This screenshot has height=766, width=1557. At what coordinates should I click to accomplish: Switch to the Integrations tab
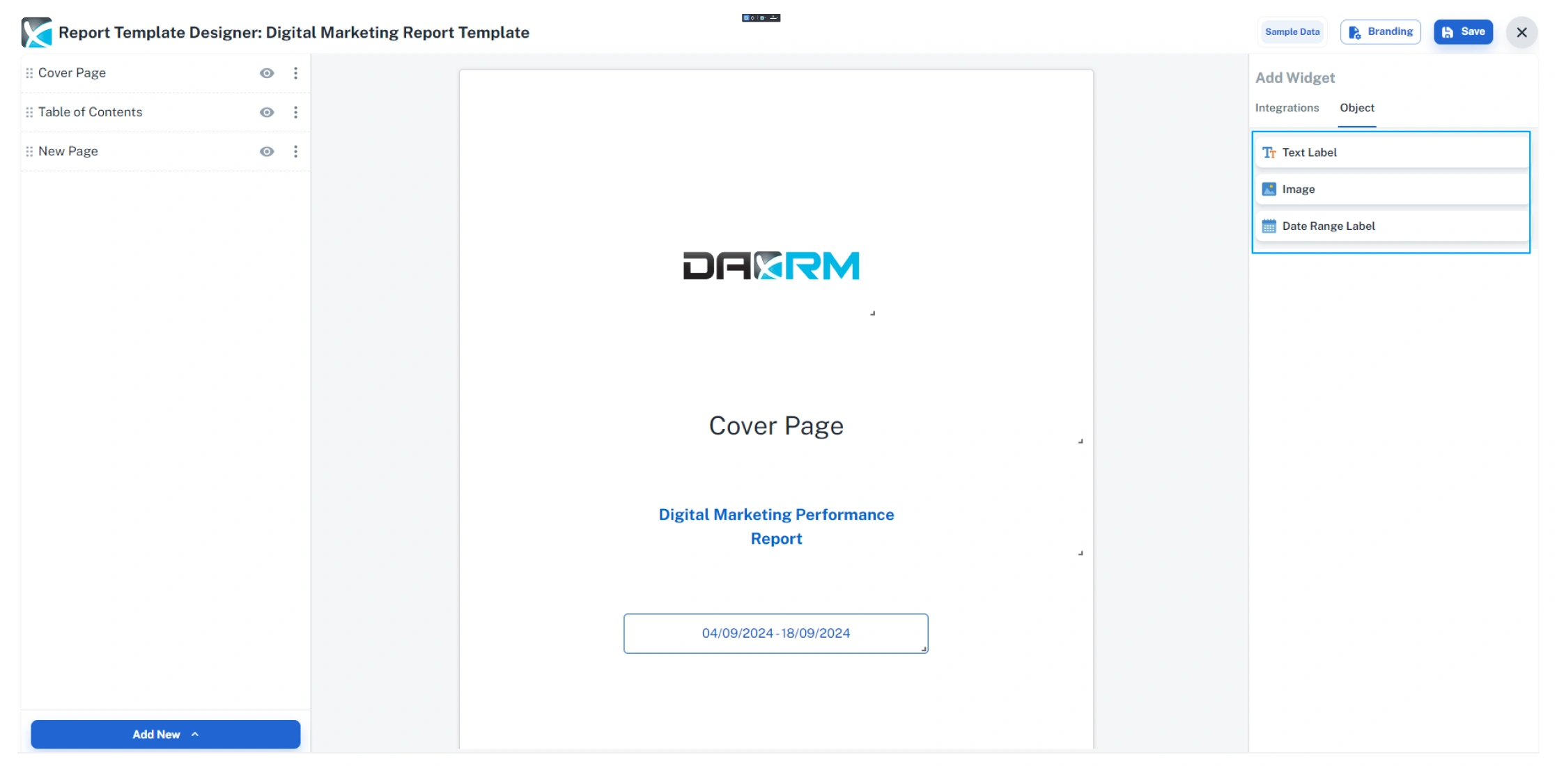pos(1287,108)
